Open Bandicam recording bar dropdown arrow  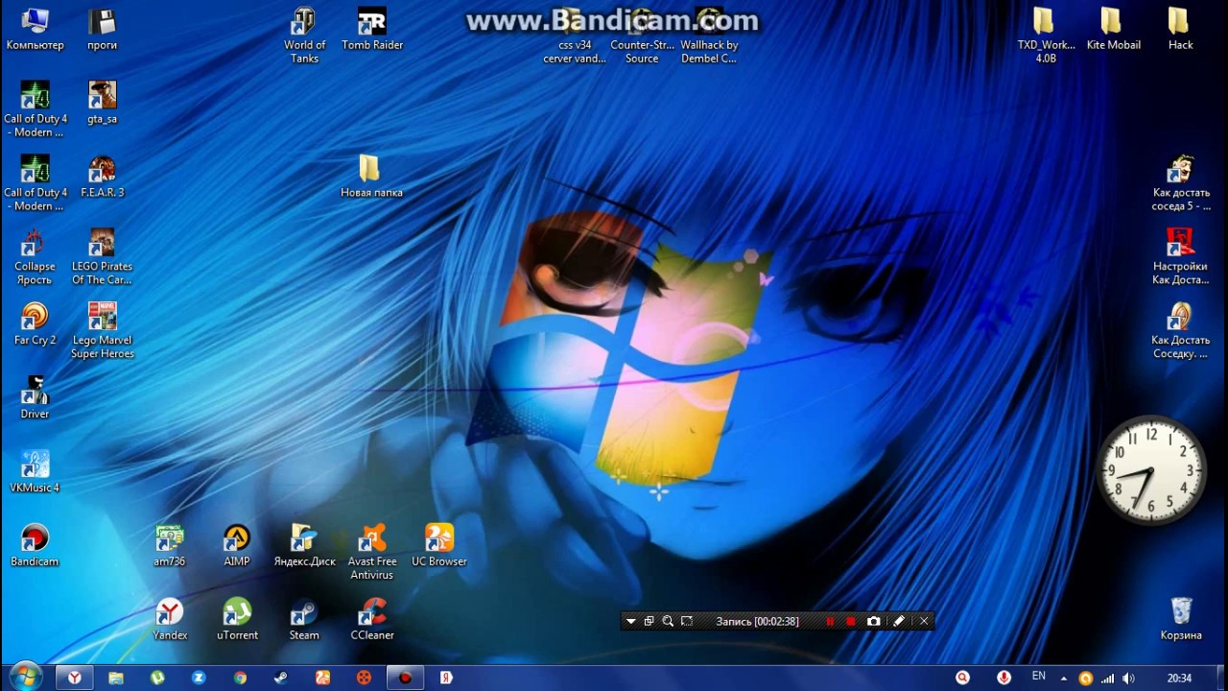pos(630,621)
